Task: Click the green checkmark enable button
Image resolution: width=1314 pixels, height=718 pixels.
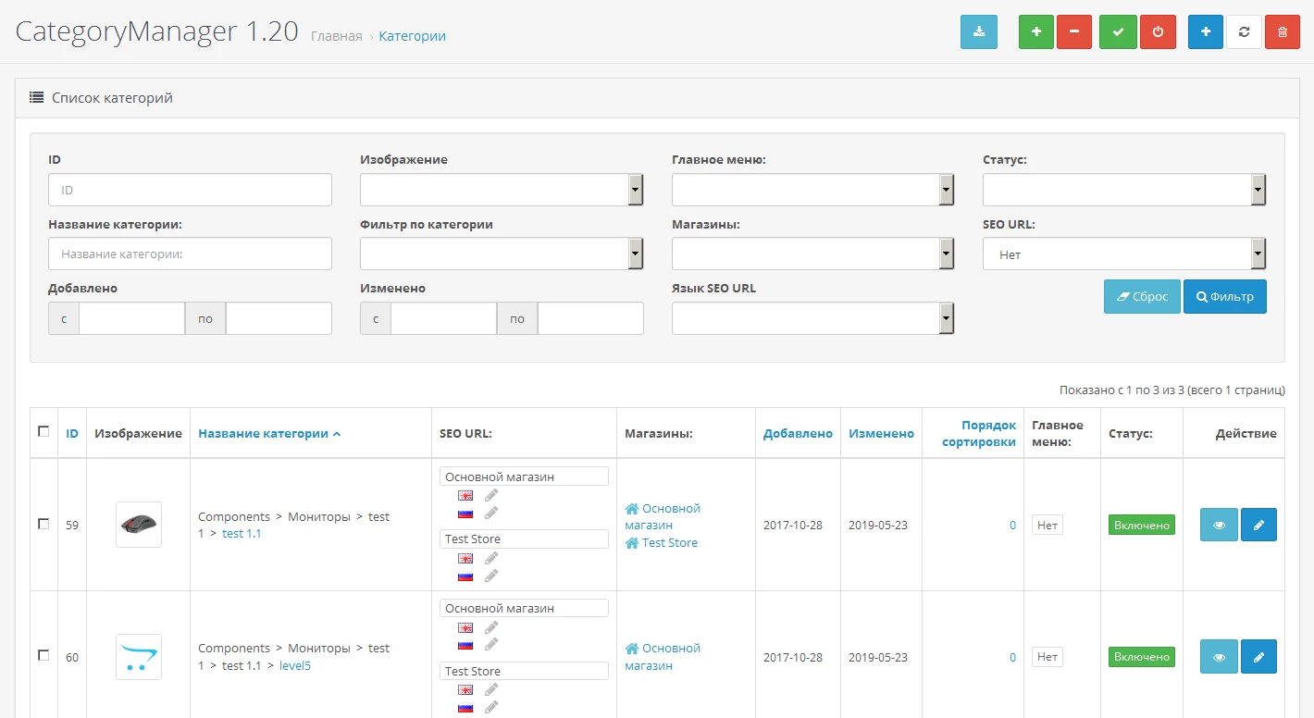Action: (1118, 31)
